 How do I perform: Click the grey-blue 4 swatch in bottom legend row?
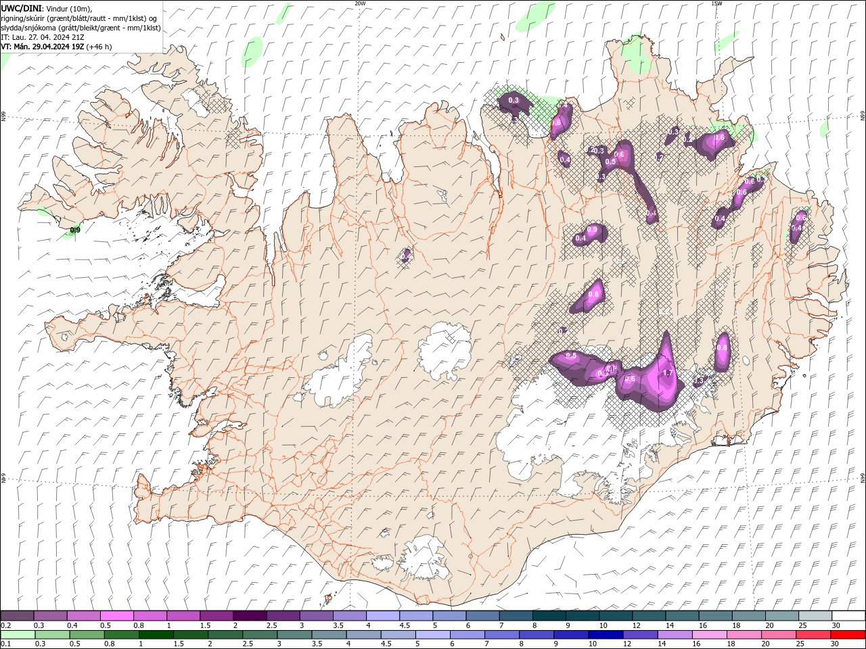(x=363, y=635)
